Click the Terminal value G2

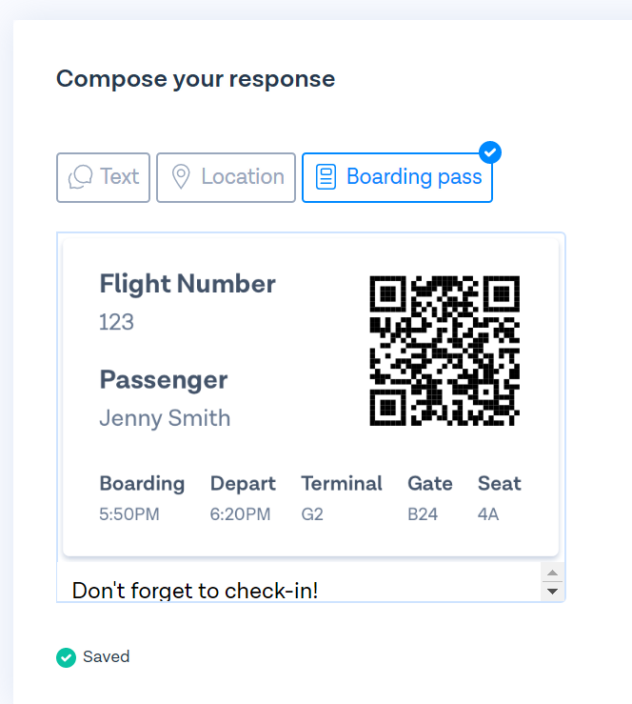point(312,514)
